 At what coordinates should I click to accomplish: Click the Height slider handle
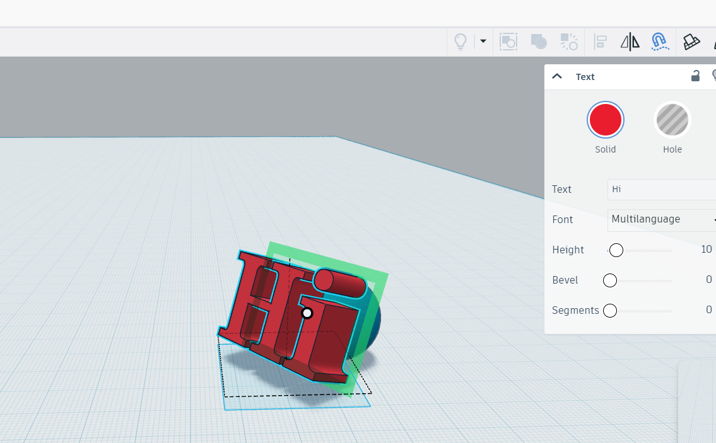point(616,250)
